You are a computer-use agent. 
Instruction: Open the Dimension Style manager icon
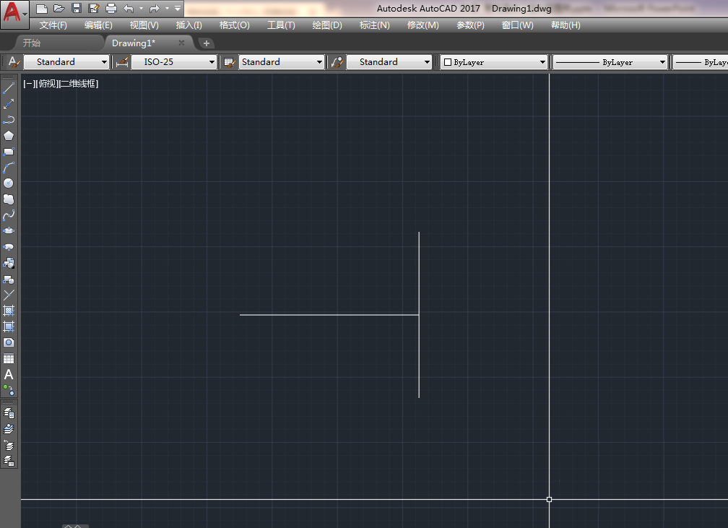[x=122, y=62]
